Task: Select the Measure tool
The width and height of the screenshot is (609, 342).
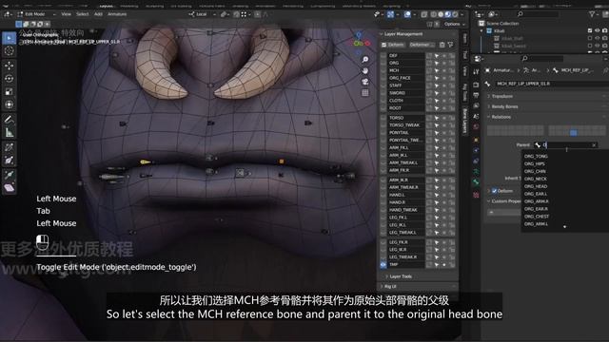Action: 10,133
